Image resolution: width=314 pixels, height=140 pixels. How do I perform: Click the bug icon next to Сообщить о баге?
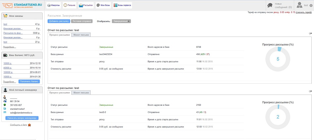(x=29, y=125)
